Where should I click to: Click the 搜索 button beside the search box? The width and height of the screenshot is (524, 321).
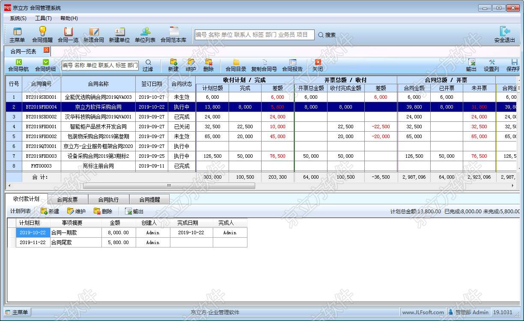(327, 35)
